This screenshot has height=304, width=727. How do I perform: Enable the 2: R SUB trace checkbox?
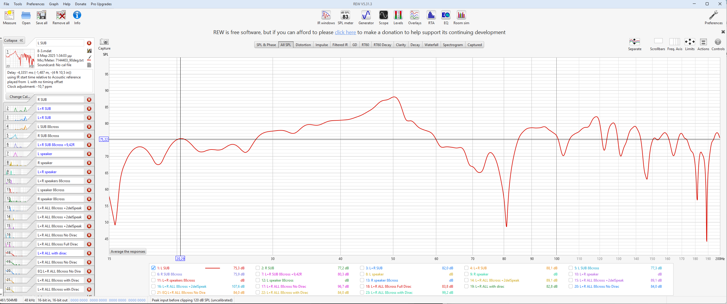(x=258, y=268)
